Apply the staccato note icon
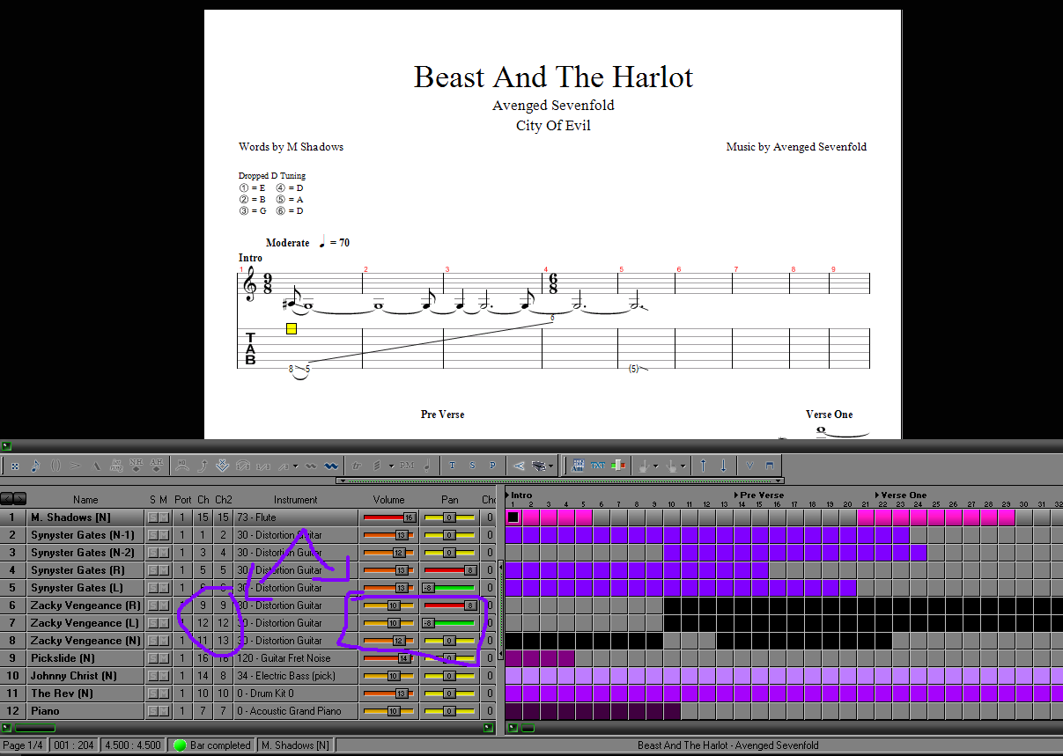Viewport: 1063px width, 756px height. click(x=426, y=466)
